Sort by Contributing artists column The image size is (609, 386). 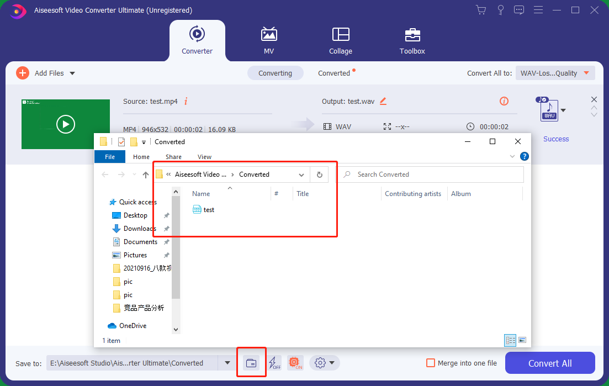tap(413, 194)
